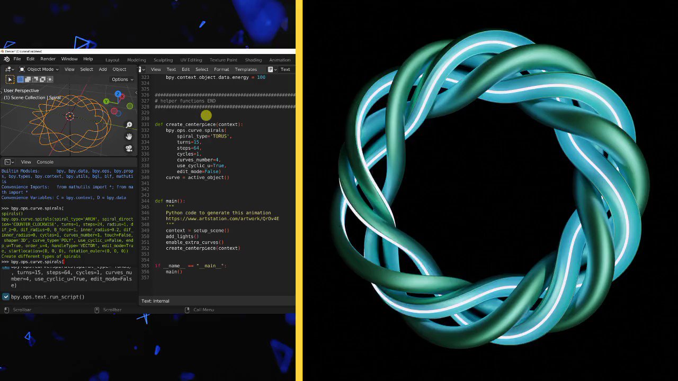Switch to the Shading workspace tab
The height and width of the screenshot is (381, 678).
(x=253, y=60)
